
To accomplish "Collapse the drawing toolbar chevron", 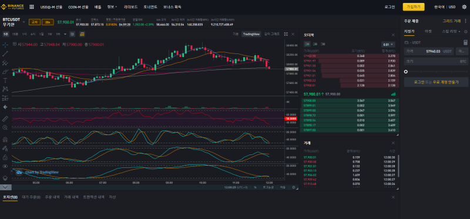I will coord(6,187).
